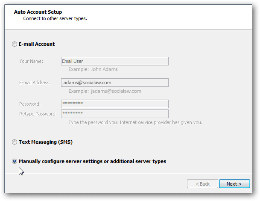Click the Example: jadams@socialaw.com hint text
The width and height of the screenshot is (260, 201).
[105, 91]
